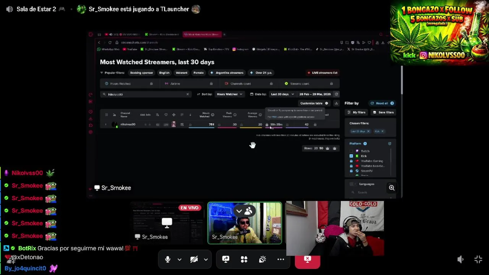Viewport: 489px width, 275px height.
Task: Open the soundboard icon
Action: (x=262, y=259)
